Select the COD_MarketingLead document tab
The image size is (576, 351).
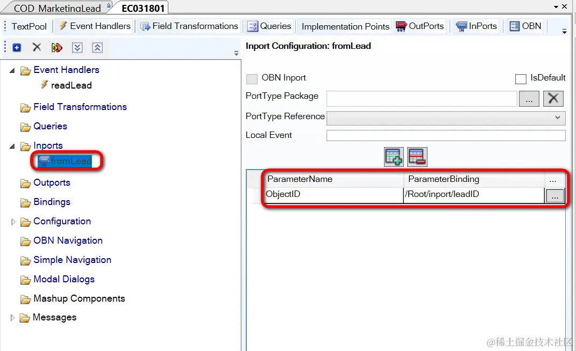click(58, 8)
